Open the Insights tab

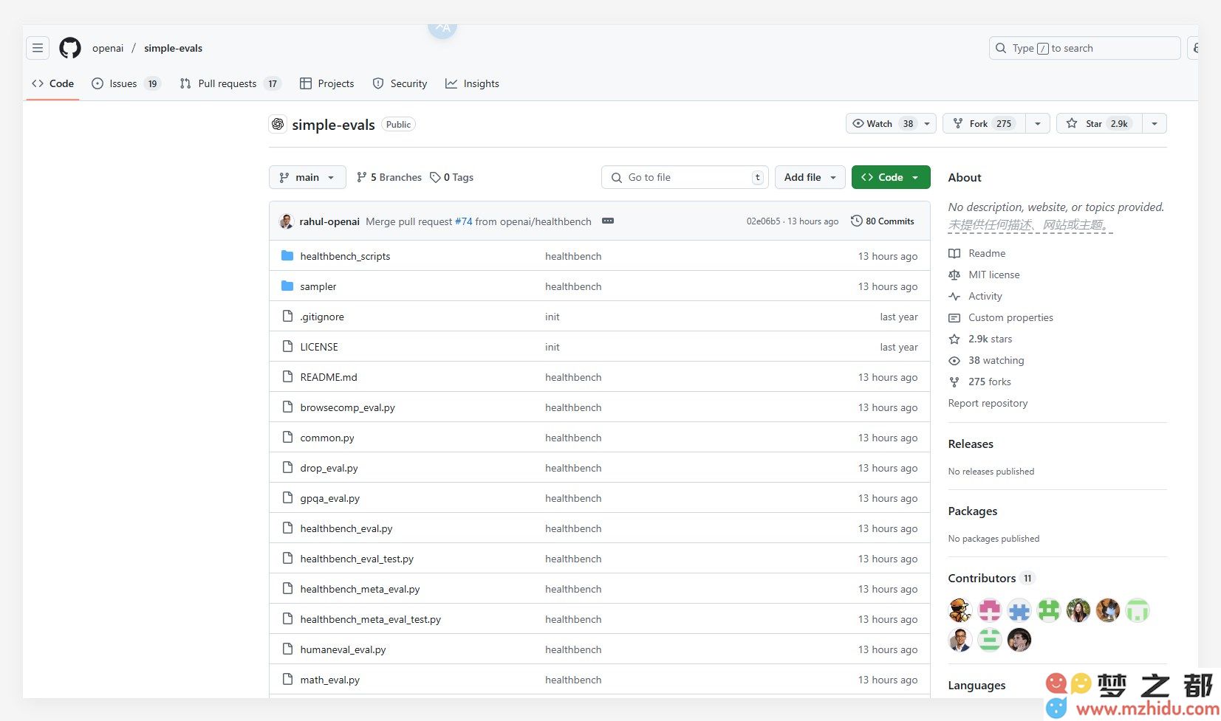(473, 83)
